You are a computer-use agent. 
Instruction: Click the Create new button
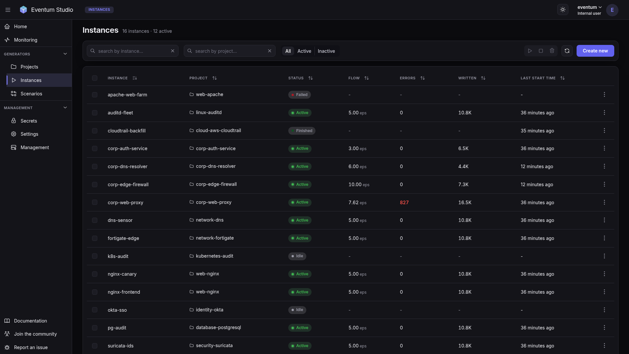(595, 51)
